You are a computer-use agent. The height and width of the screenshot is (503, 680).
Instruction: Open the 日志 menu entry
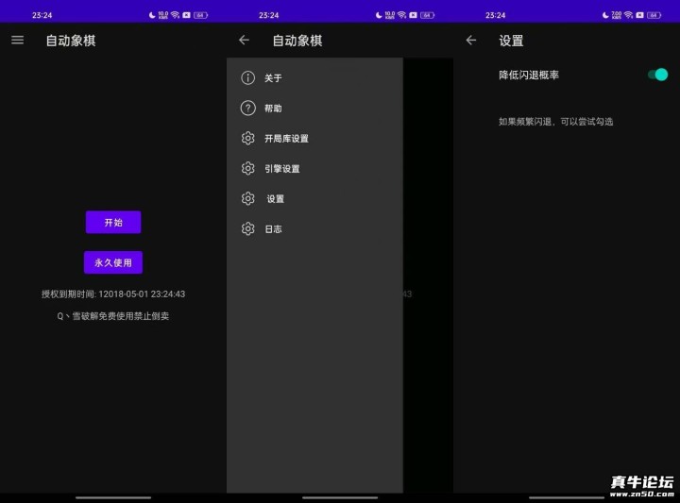[x=273, y=229]
